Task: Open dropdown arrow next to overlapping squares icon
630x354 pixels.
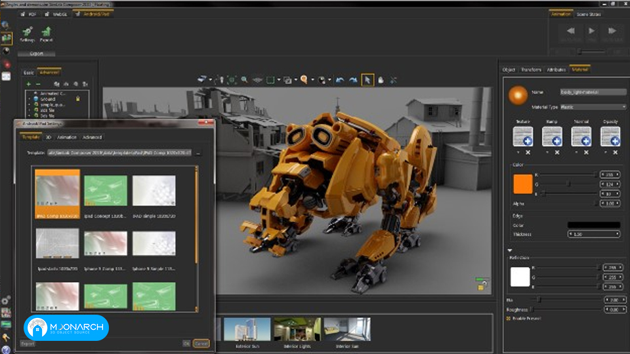Action: (x=296, y=80)
